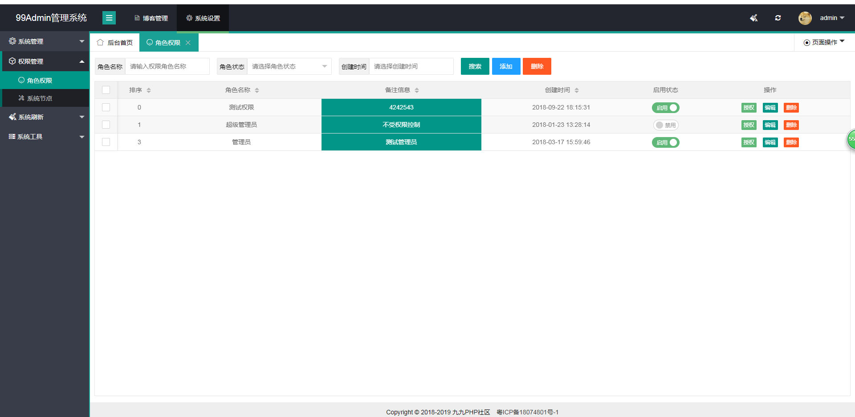Open the 角色状态 dropdown
Screen dimensions: 855x417
289,66
